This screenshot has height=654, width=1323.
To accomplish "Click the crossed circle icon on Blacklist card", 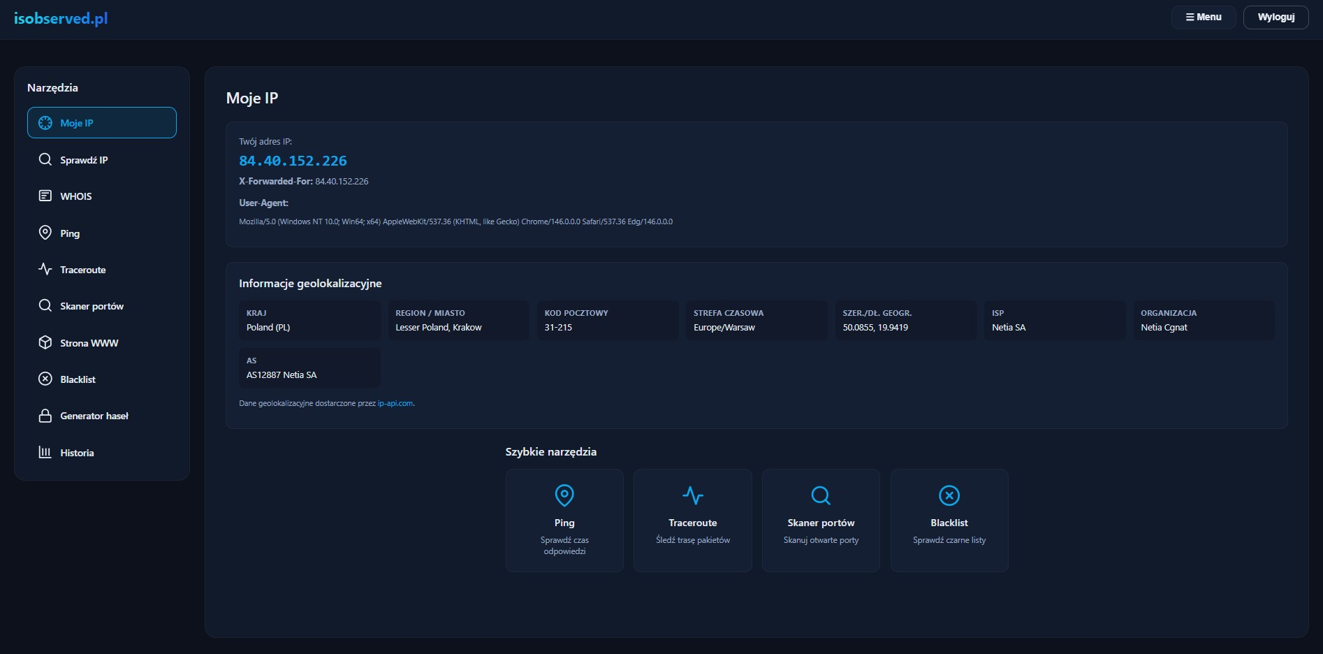I will pos(949,495).
